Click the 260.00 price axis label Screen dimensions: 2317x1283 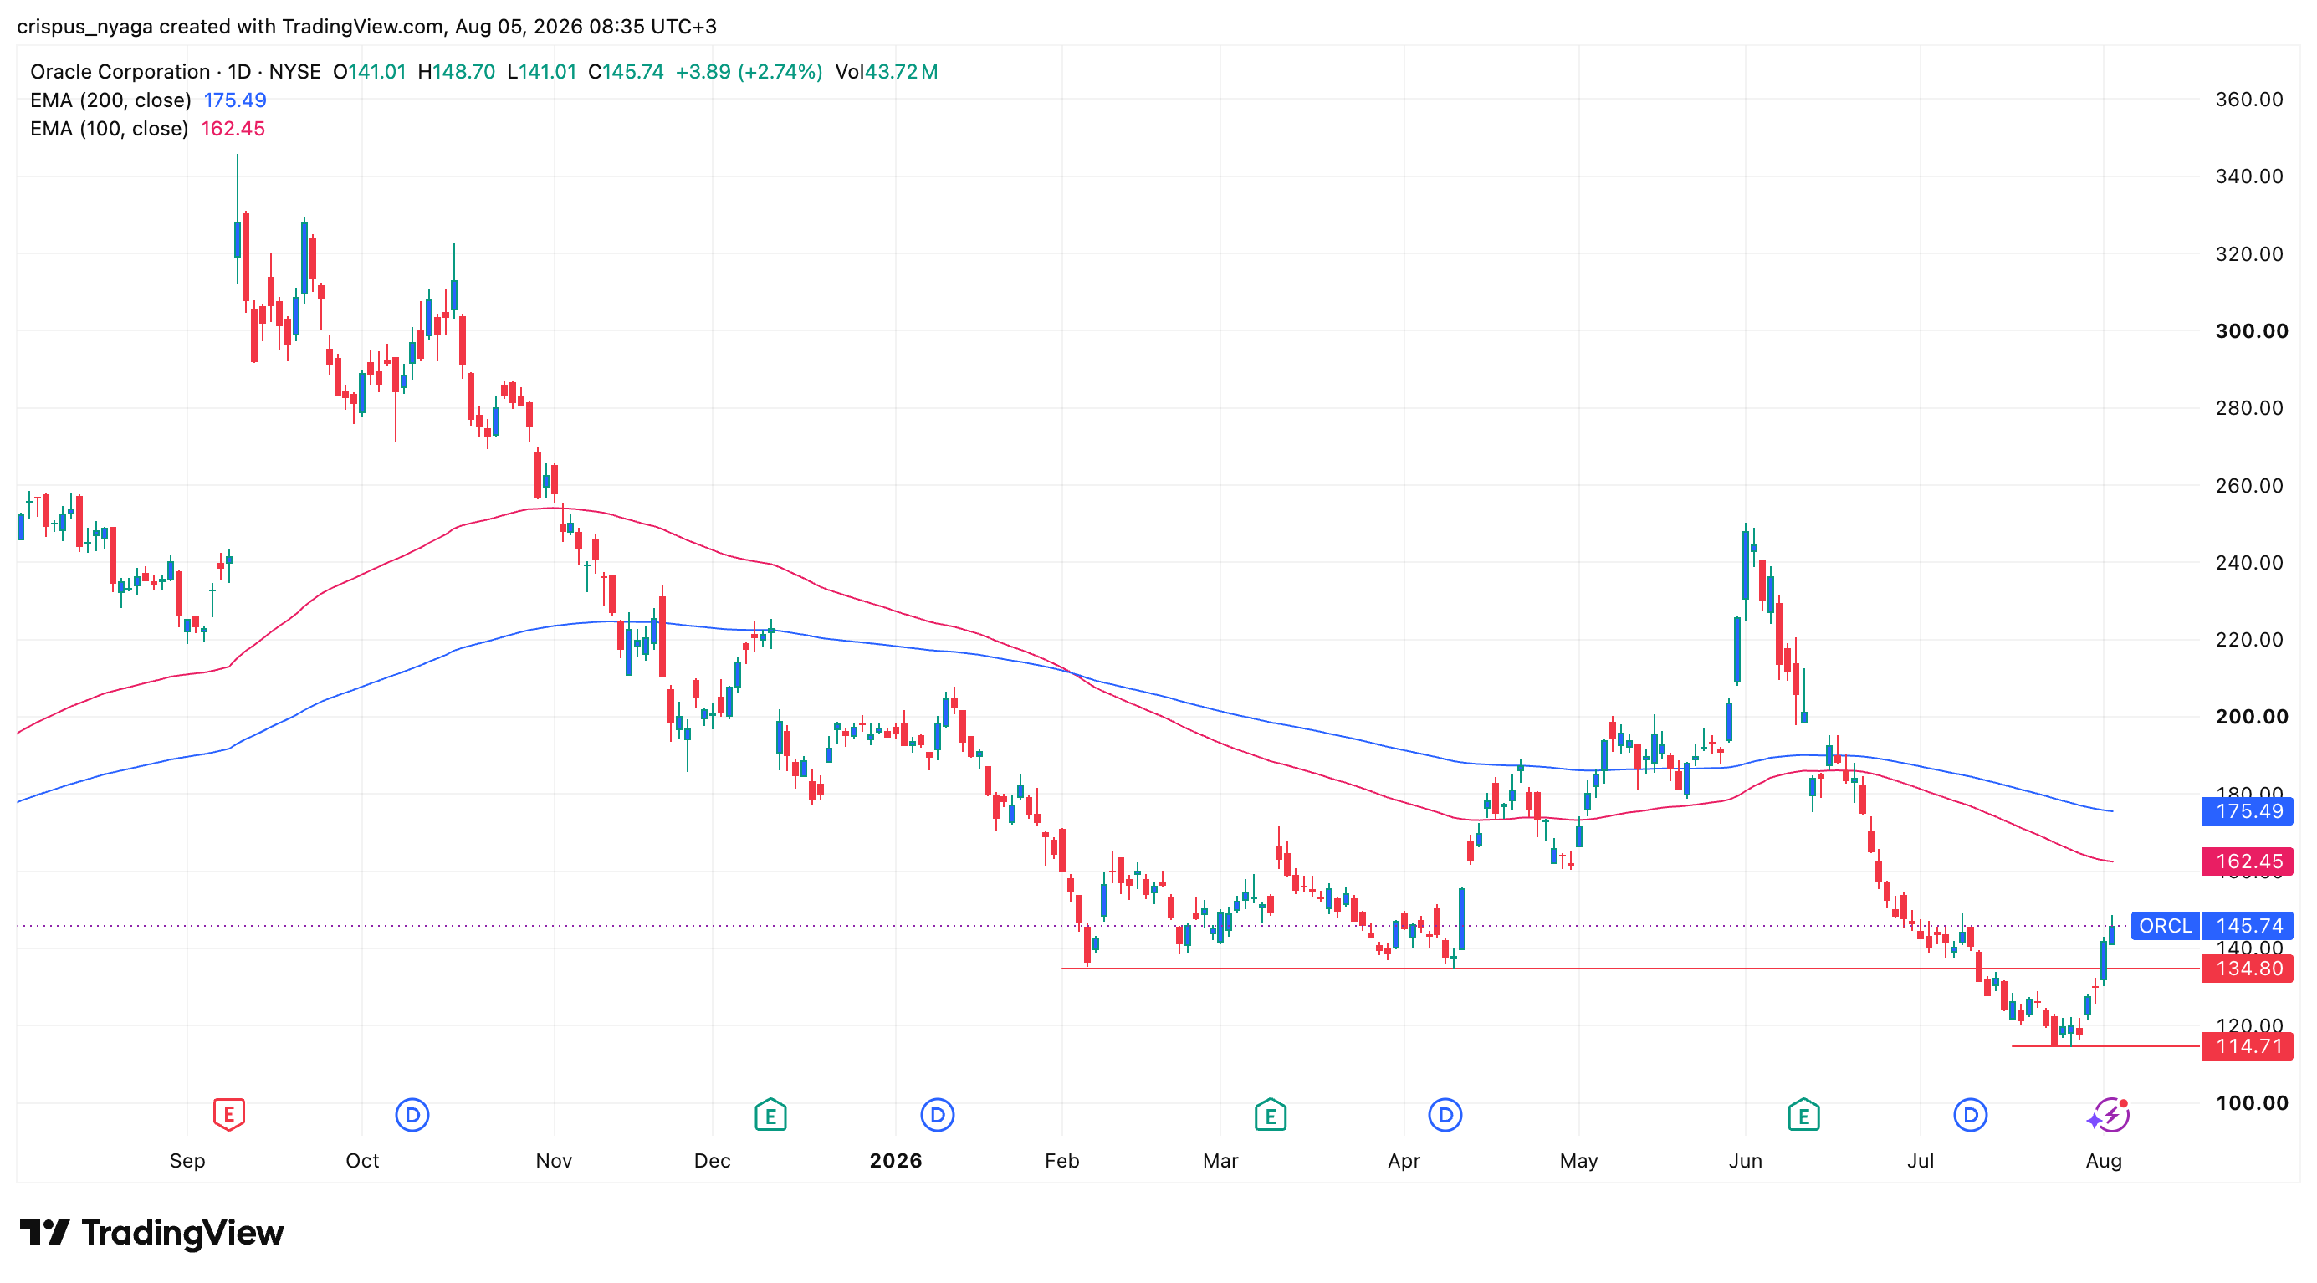pyautogui.click(x=2248, y=485)
